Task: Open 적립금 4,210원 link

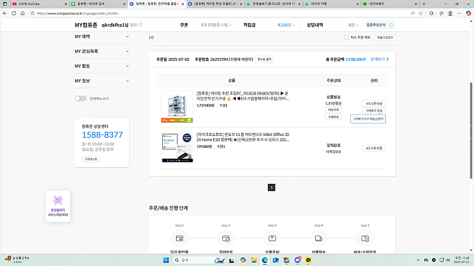Action: pyautogui.click(x=286, y=25)
